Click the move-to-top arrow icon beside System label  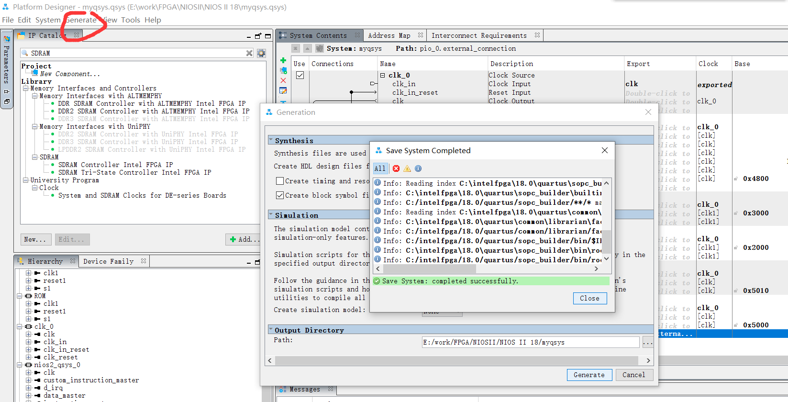click(296, 48)
